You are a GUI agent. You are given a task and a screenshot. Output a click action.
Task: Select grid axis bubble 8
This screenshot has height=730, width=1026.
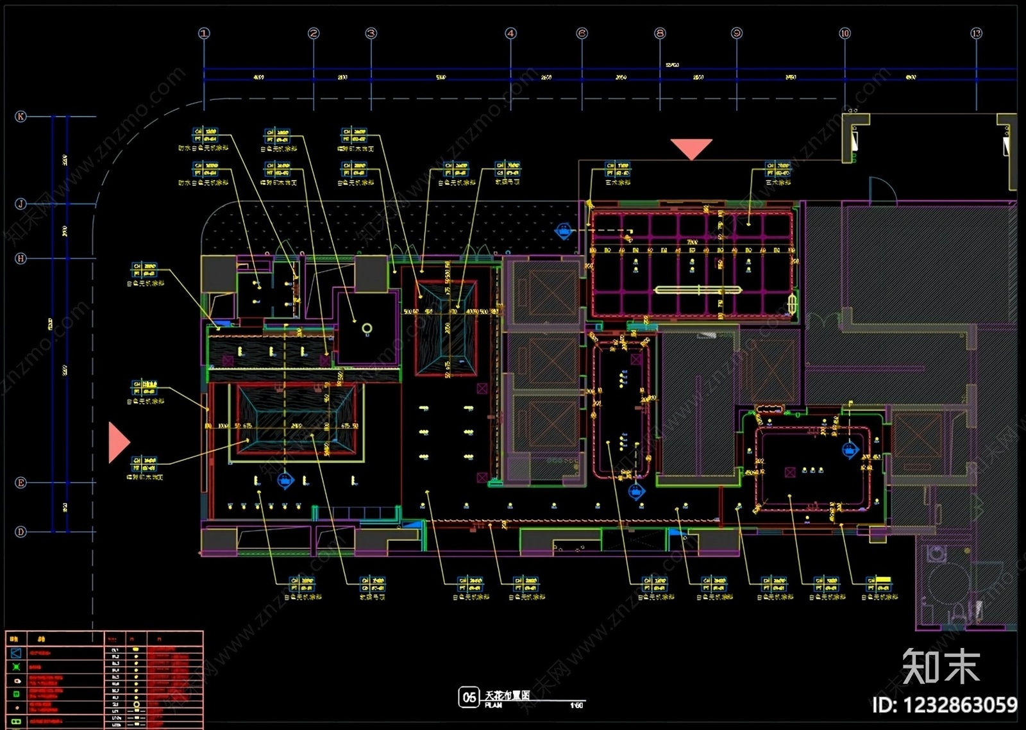[x=660, y=33]
